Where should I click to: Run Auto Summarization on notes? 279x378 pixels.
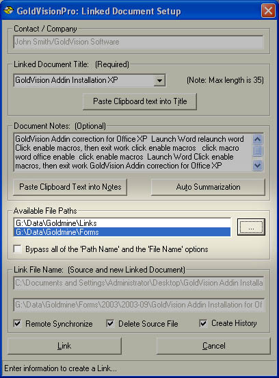pos(208,187)
